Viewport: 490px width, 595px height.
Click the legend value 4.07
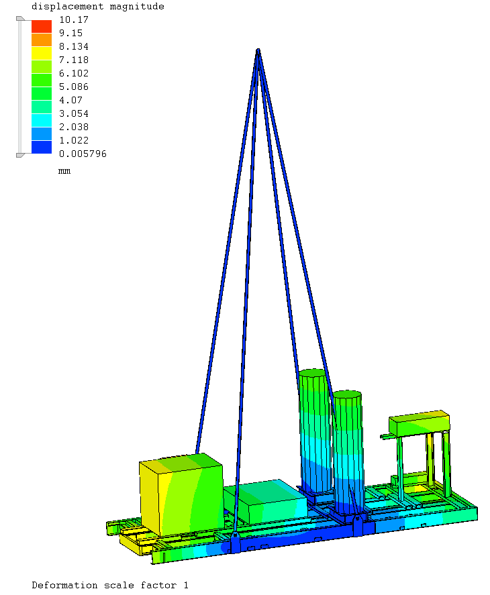coord(70,100)
